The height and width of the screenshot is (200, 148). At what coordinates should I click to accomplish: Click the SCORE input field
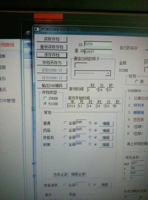point(146,70)
